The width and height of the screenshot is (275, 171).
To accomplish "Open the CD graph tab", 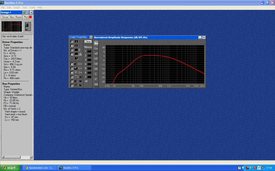I will (x=96, y=64).
